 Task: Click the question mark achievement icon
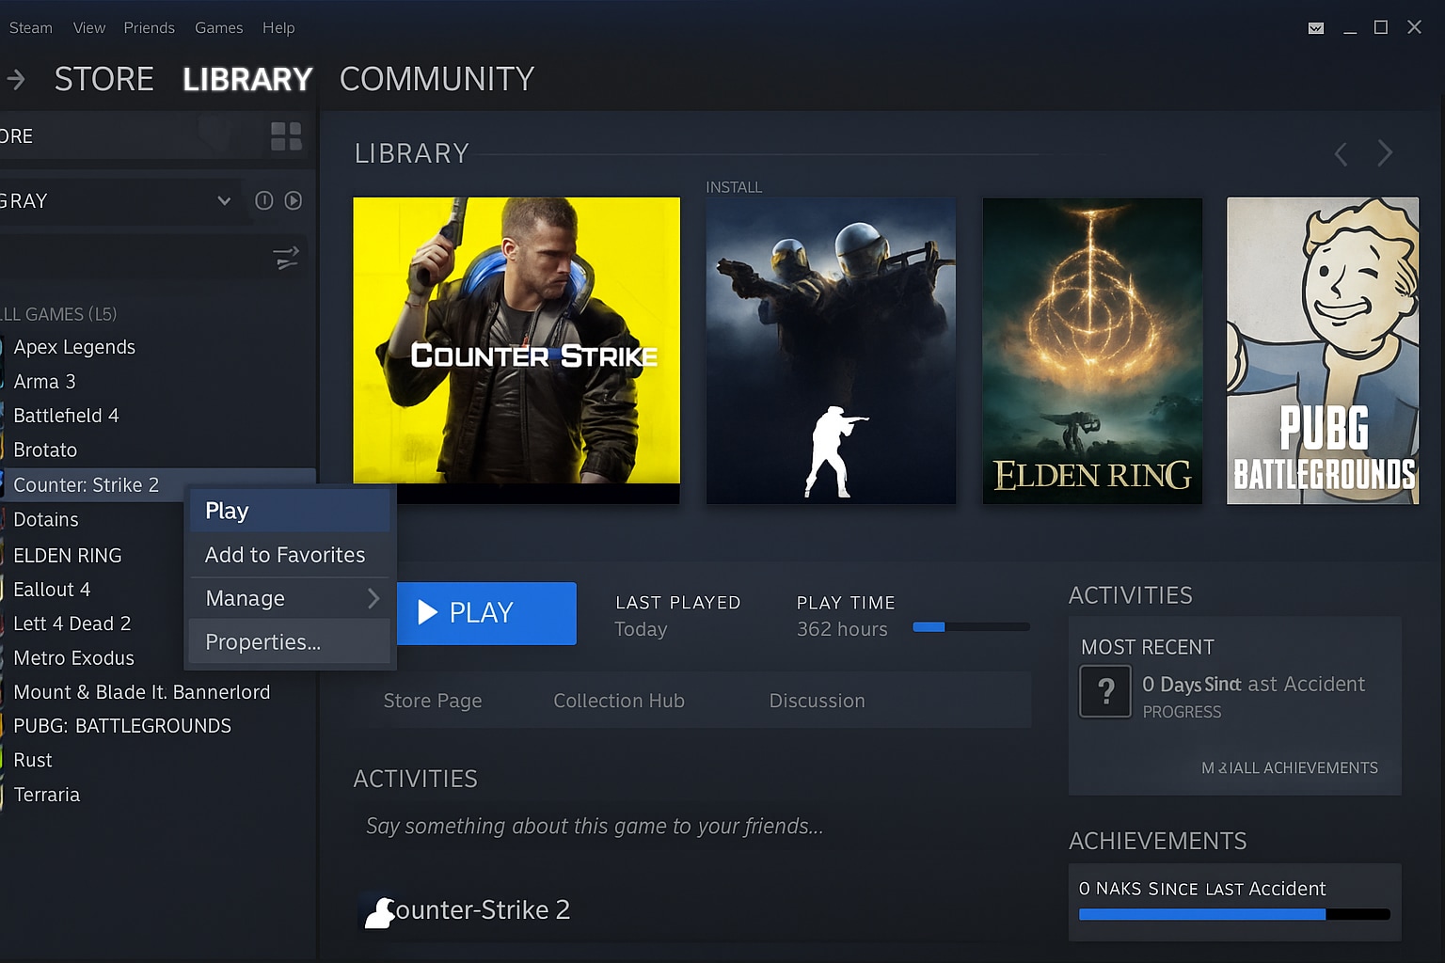click(1105, 691)
